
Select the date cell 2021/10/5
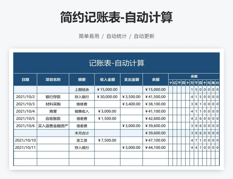coord(25,119)
